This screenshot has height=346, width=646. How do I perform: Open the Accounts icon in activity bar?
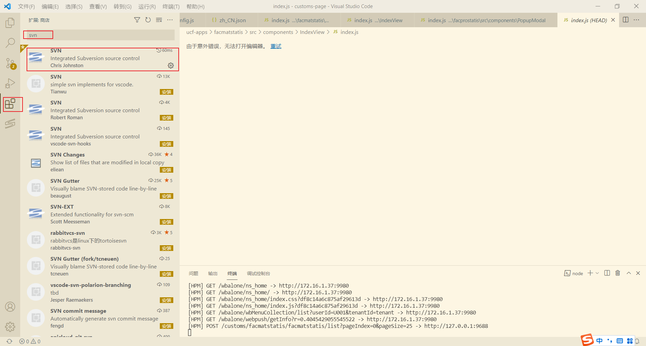[10, 307]
